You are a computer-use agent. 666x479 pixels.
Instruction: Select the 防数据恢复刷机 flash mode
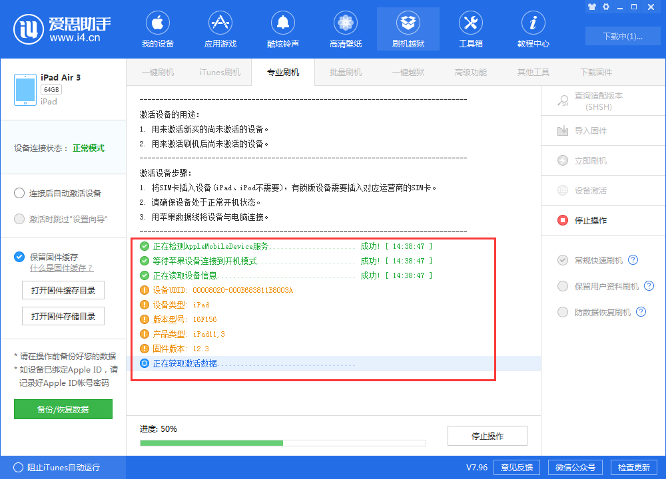point(563,311)
